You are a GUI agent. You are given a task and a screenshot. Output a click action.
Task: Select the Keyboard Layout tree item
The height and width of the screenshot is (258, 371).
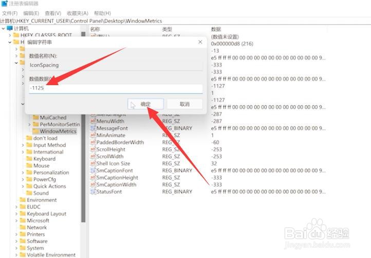pos(47,213)
